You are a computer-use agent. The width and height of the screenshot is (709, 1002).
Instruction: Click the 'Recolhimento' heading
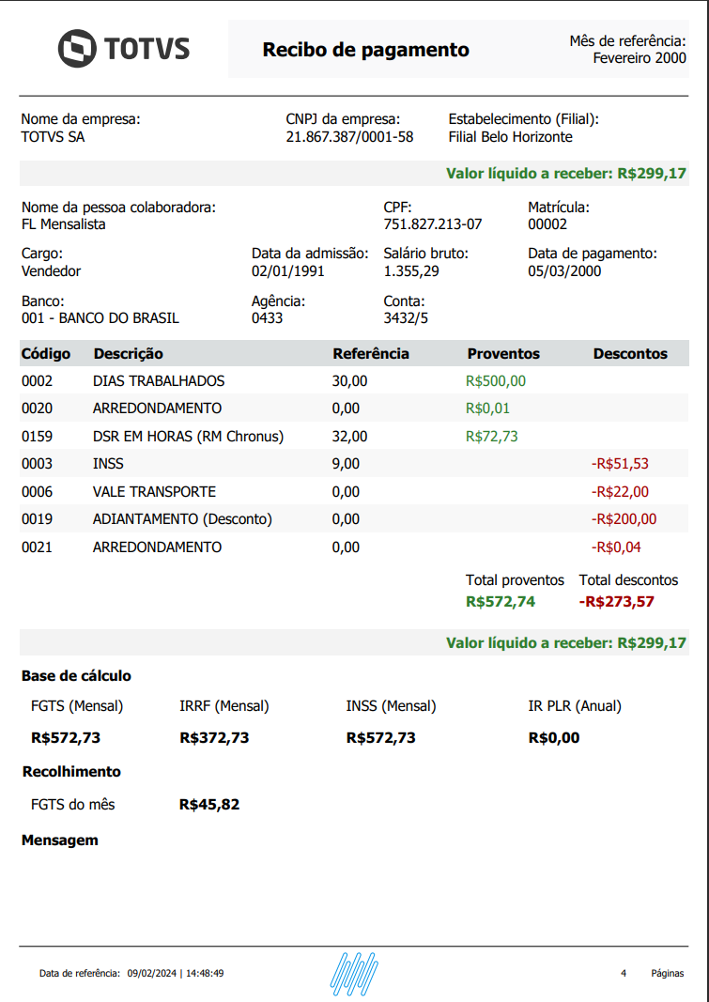[x=71, y=771]
